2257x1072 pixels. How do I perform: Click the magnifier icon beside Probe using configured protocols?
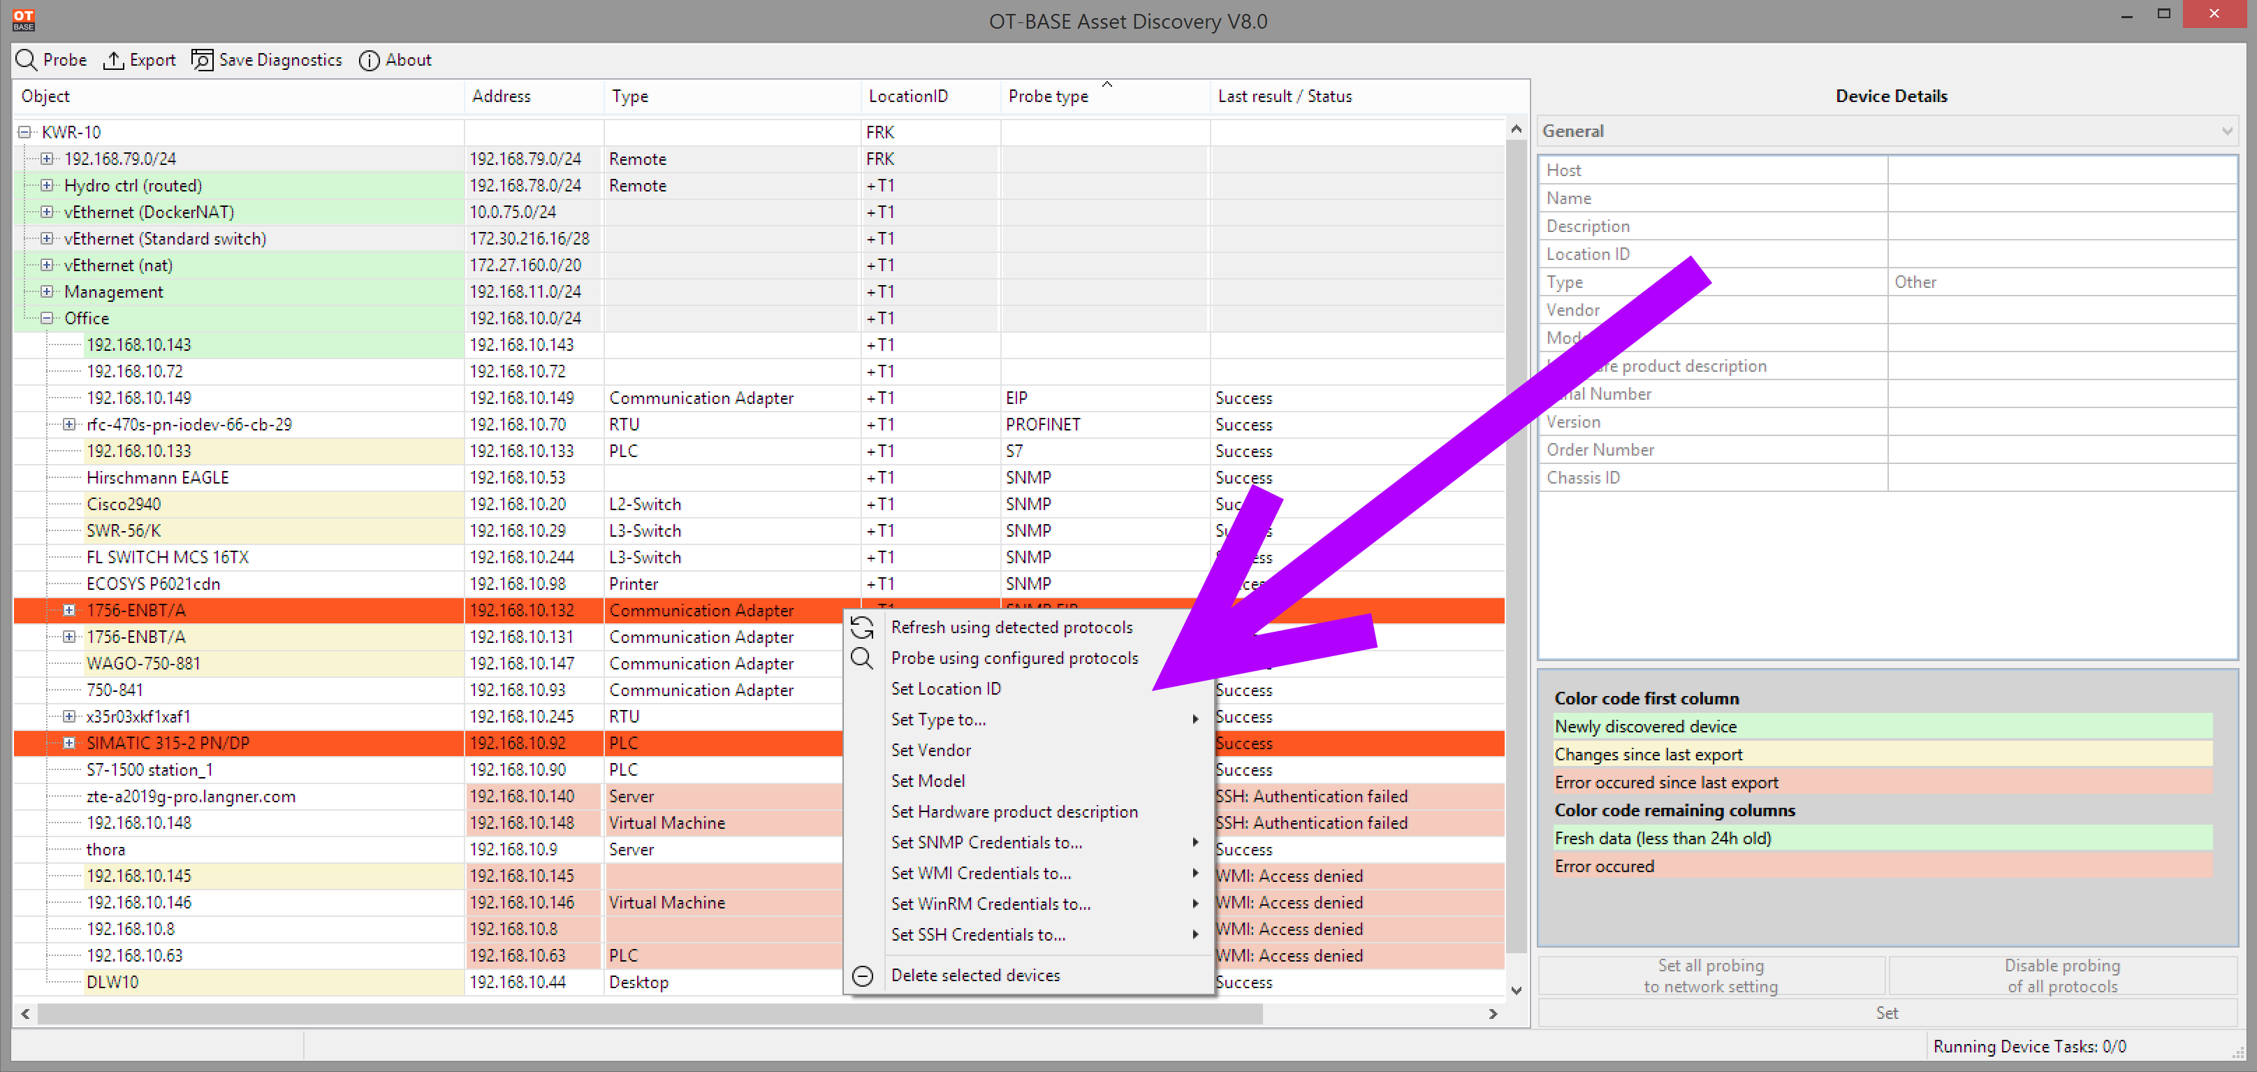862,658
